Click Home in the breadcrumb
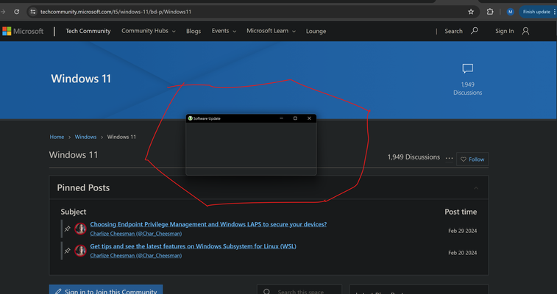The image size is (557, 294). tap(57, 137)
